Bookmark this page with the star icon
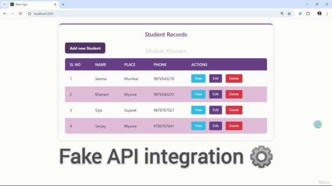The width and height of the screenshot is (332, 186). (x=289, y=14)
